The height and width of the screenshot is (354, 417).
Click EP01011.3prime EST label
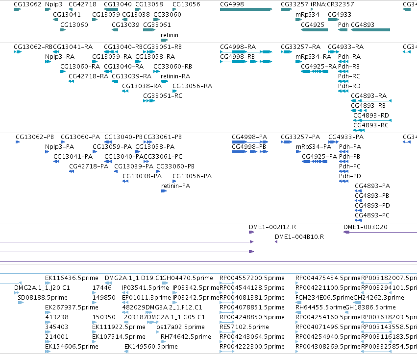click(147, 298)
